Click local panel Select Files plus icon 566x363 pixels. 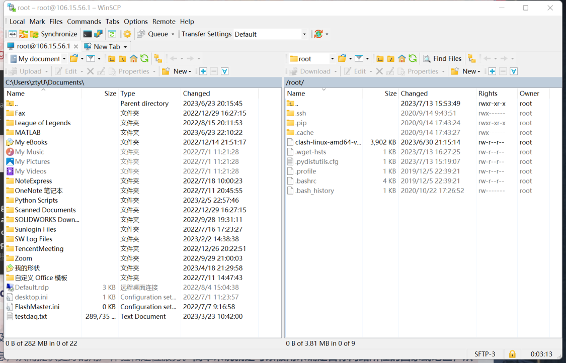click(x=203, y=71)
